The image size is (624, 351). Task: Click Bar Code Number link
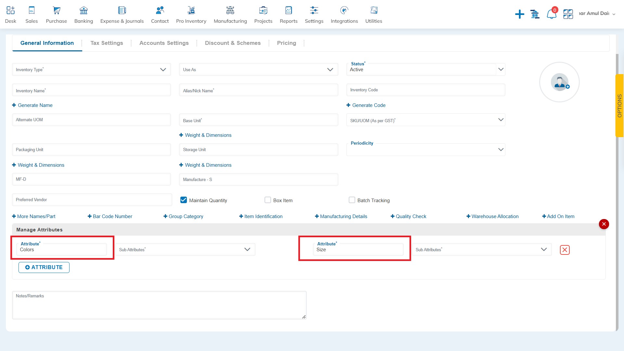tap(110, 216)
